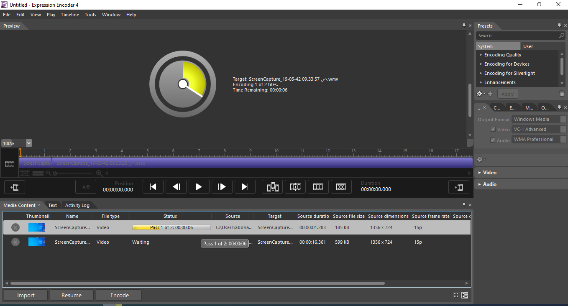568x306 pixels.
Task: Remove the Waiting ScreenCapture item
Action: (15, 242)
